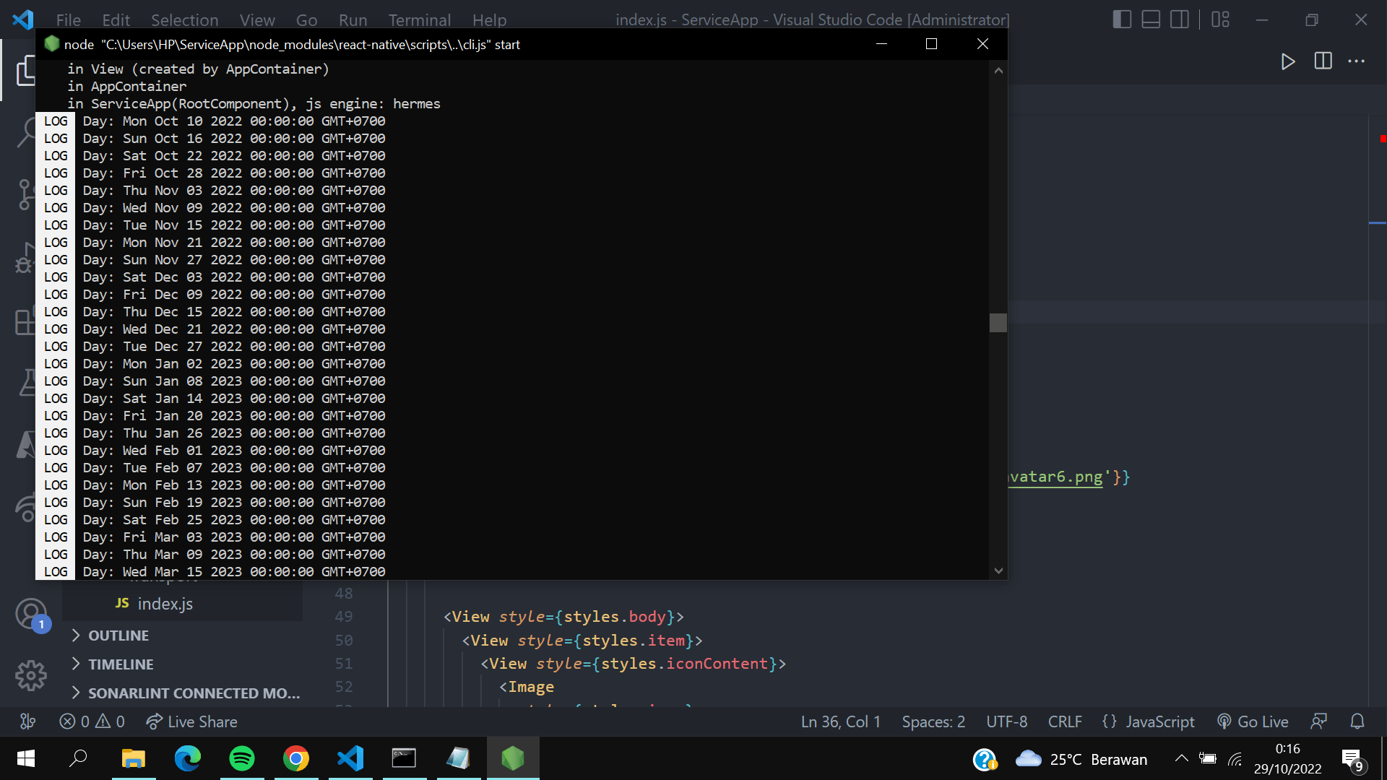
Task: Open the Accounts icon with notification badge
Action: click(x=31, y=614)
